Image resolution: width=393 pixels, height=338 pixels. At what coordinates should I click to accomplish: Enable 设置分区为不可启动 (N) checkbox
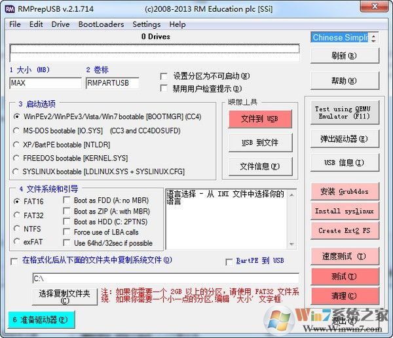(x=164, y=76)
